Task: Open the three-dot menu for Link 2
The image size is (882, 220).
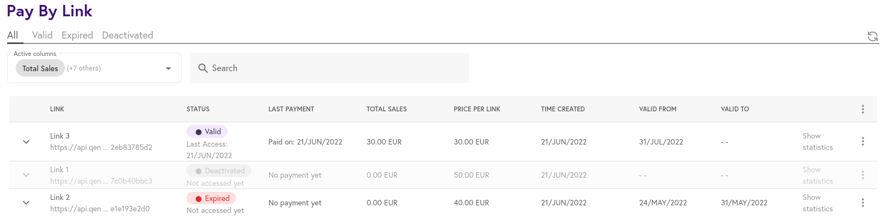Action: pyautogui.click(x=862, y=203)
